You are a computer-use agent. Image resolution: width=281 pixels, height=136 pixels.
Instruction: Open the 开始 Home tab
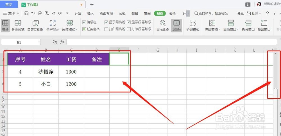click(78, 13)
